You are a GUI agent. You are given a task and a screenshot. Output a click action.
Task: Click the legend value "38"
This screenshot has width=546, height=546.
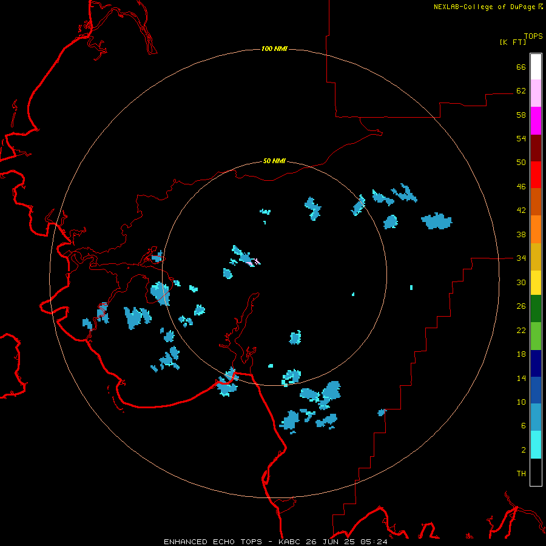521,234
